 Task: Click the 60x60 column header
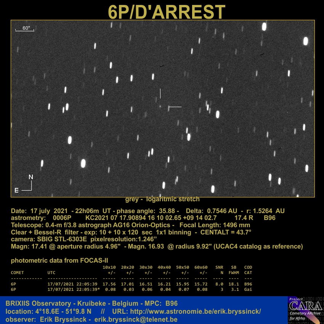(x=201, y=267)
